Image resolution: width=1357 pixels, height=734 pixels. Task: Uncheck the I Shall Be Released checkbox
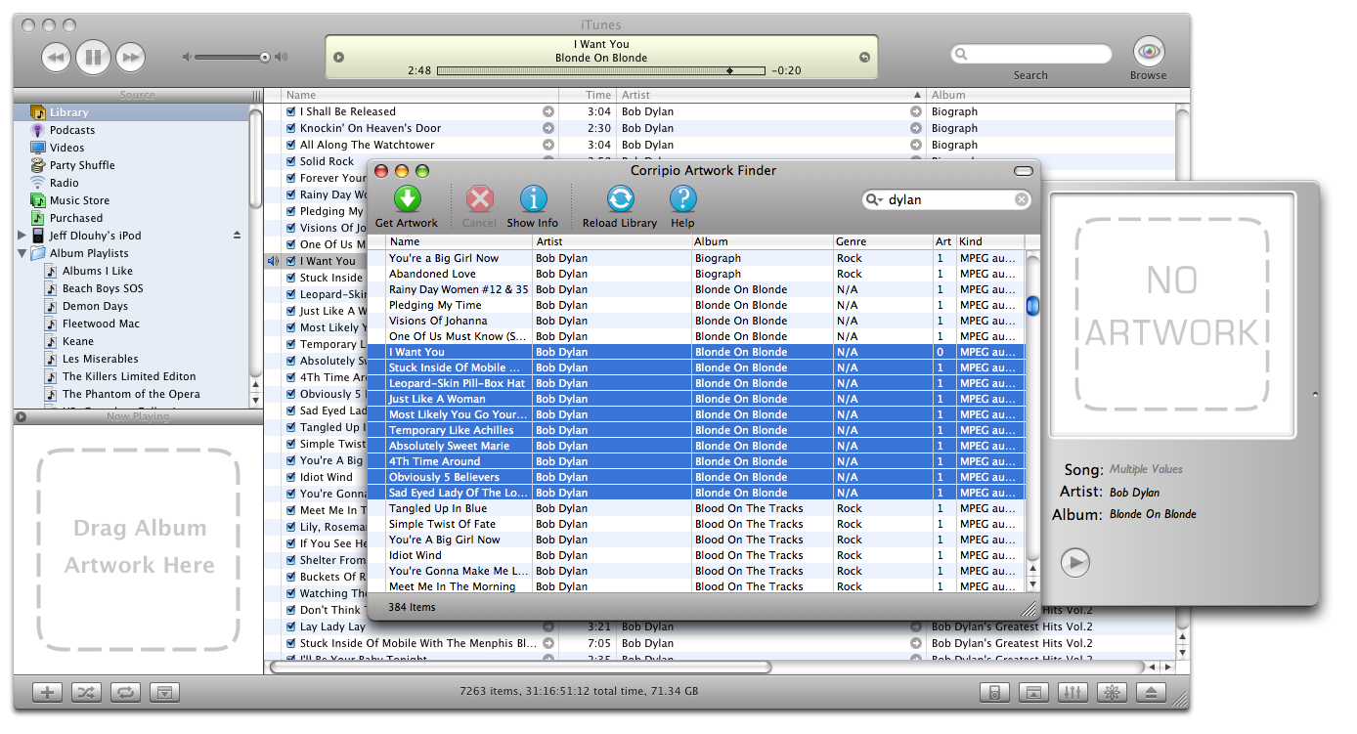click(291, 111)
